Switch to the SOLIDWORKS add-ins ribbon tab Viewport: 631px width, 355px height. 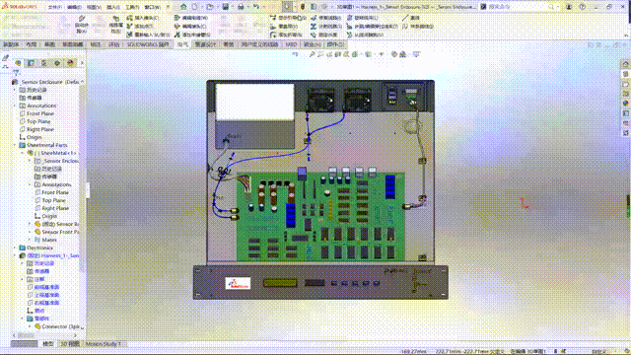(148, 44)
